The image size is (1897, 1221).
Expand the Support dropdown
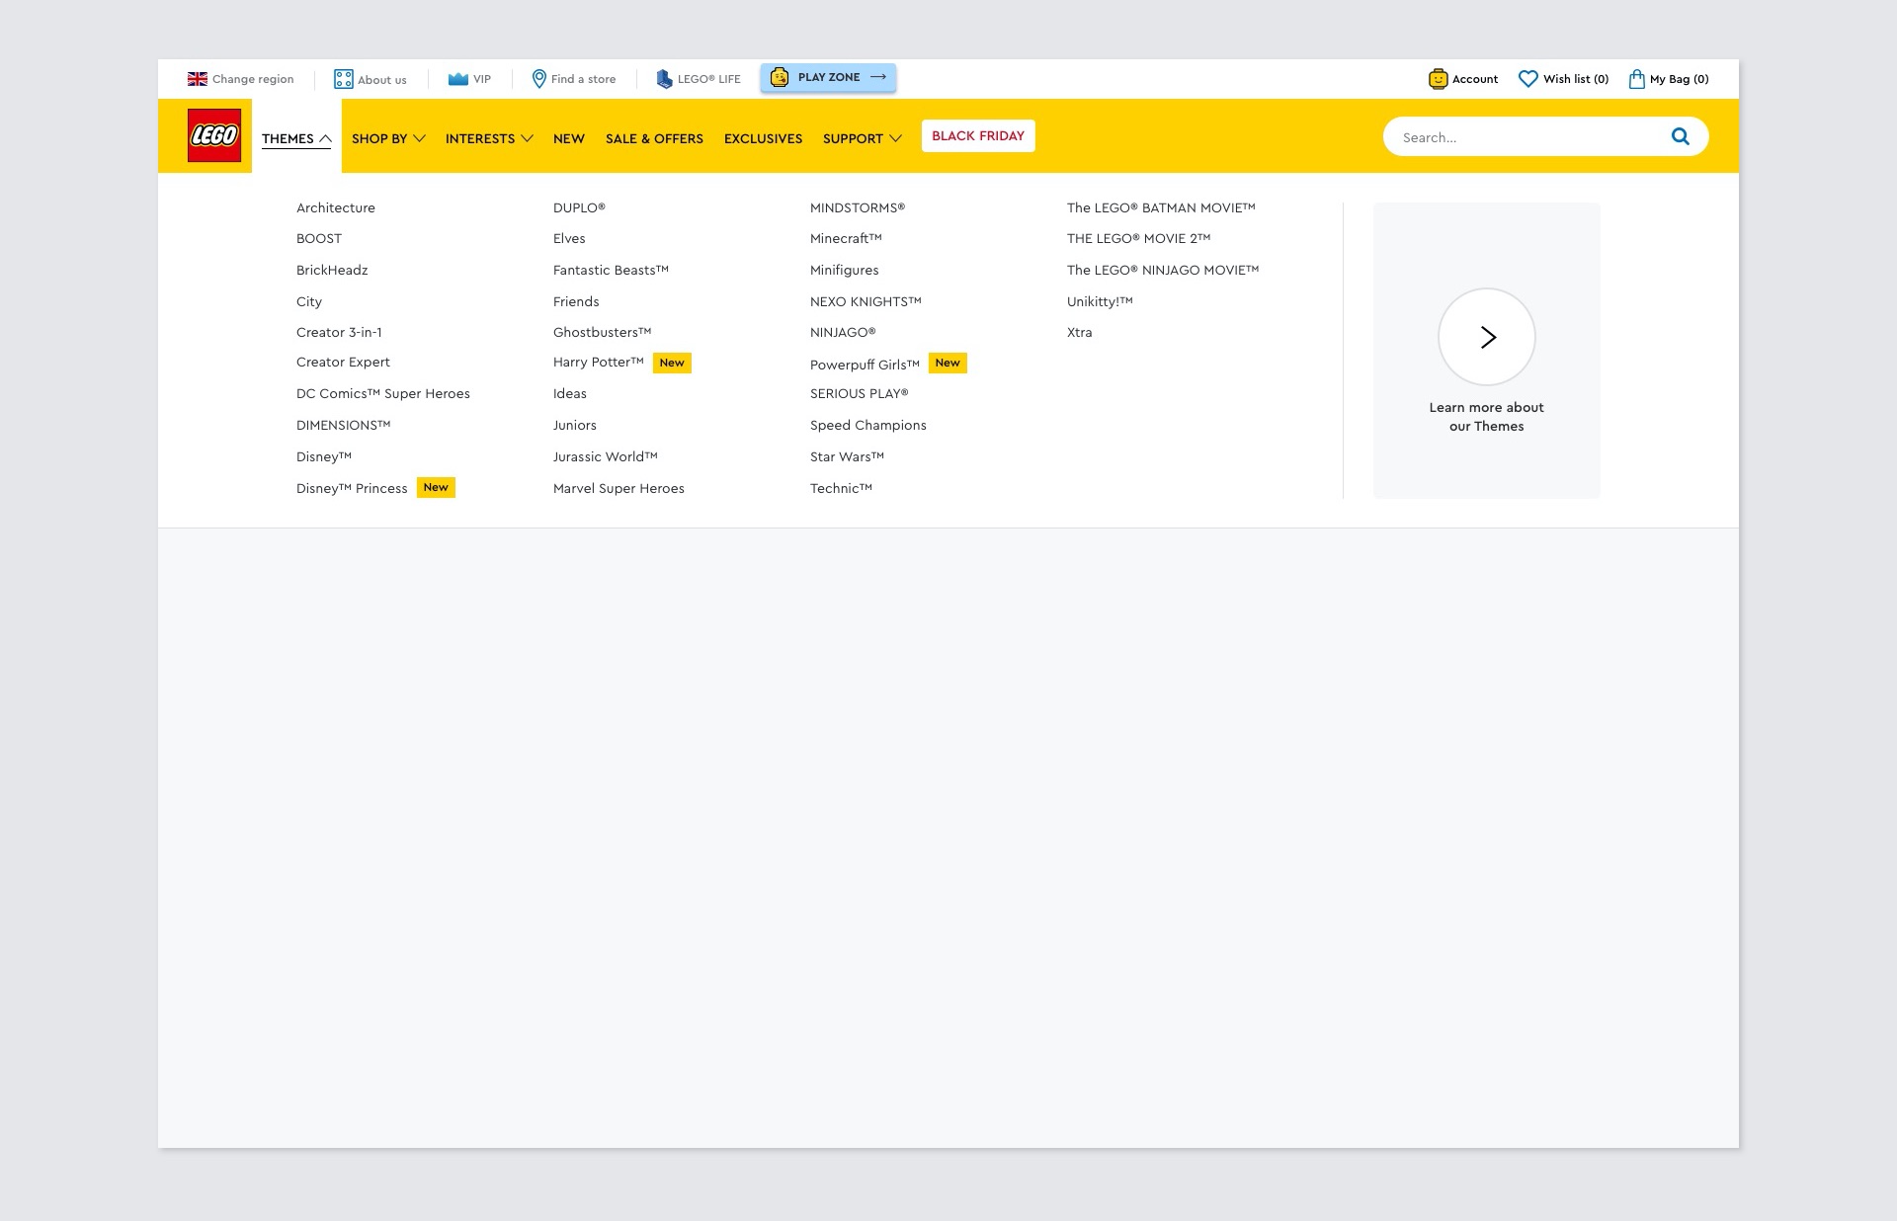tap(862, 138)
